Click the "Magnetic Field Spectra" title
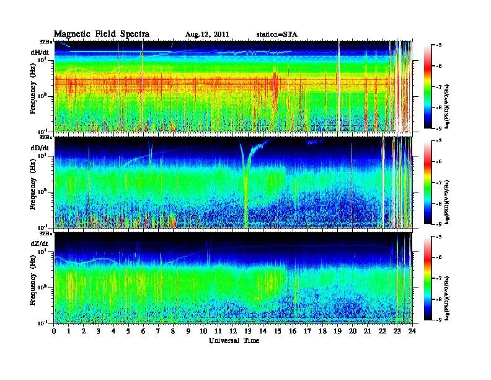The image size is (491, 380). [x=102, y=34]
